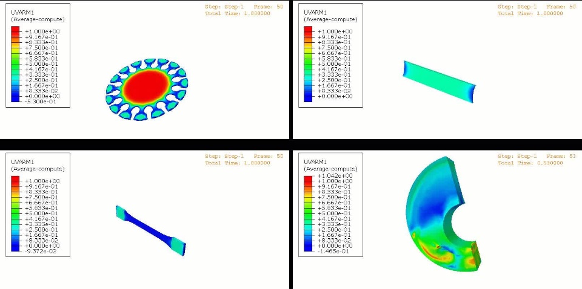Click the legend color bar in the rectangular plate viewport
582x289 pixels.
tap(308, 64)
